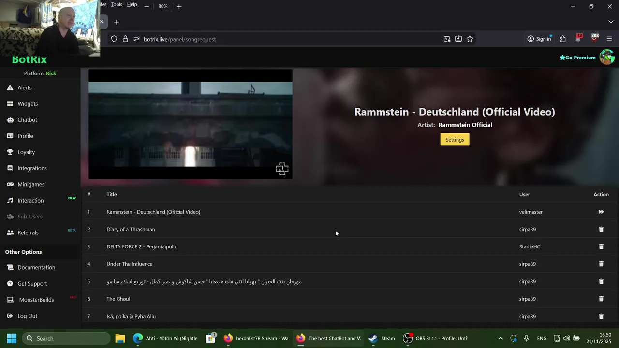The height and width of the screenshot is (348, 619).
Task: Open the Minigames section
Action: (x=31, y=184)
